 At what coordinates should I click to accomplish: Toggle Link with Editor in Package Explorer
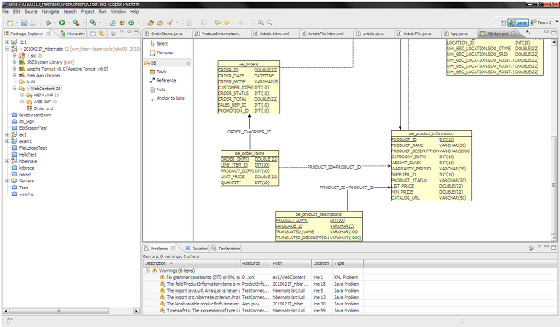[102, 34]
